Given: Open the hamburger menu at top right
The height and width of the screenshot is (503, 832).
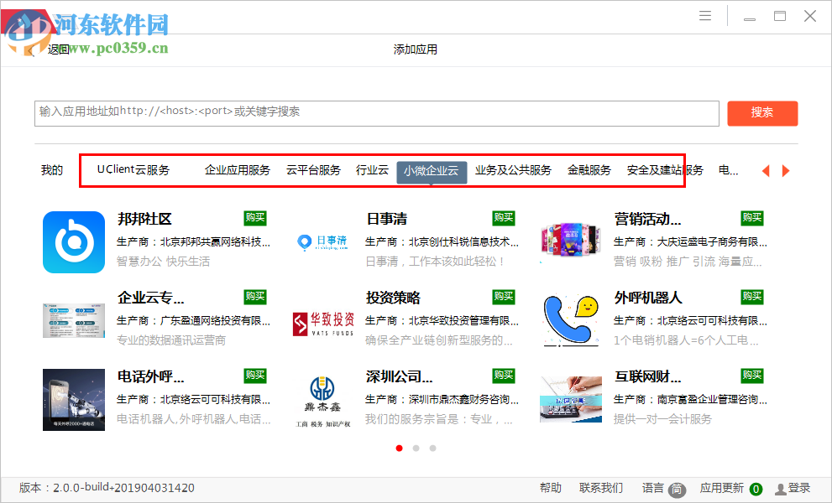Looking at the screenshot, I should click(704, 15).
